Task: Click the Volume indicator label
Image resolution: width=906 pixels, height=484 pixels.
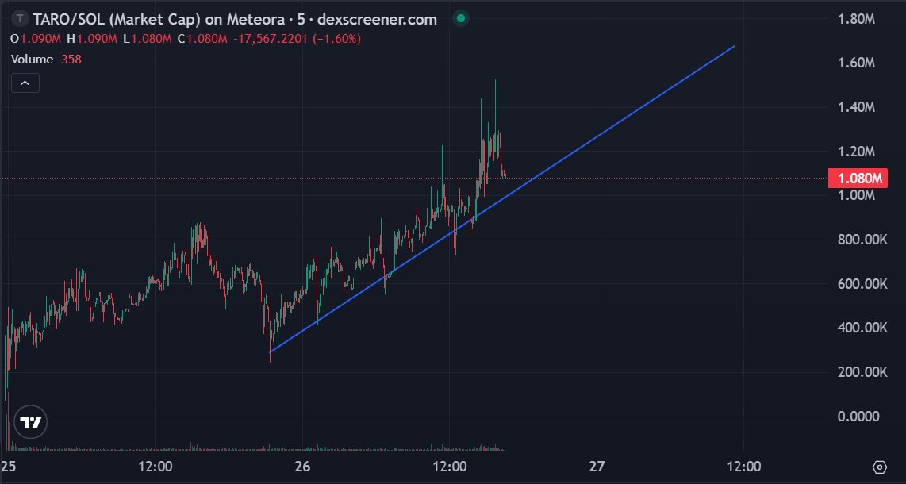Action: point(32,59)
